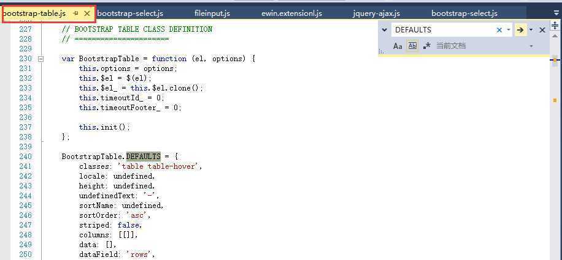The height and width of the screenshot is (260, 562).
Task: Click 'this.timeoutId_ = 0;' line
Action: click(x=121, y=98)
